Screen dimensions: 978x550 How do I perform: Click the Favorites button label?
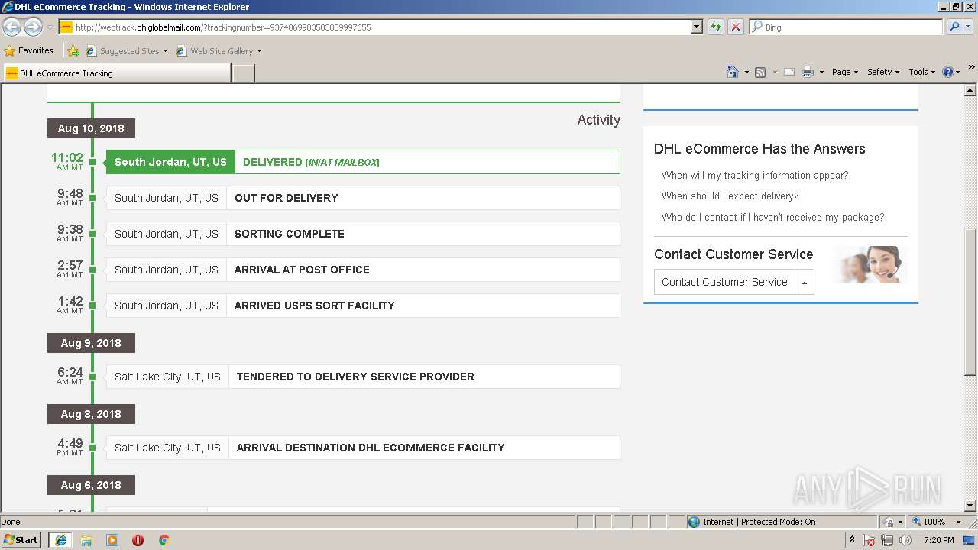(x=29, y=51)
